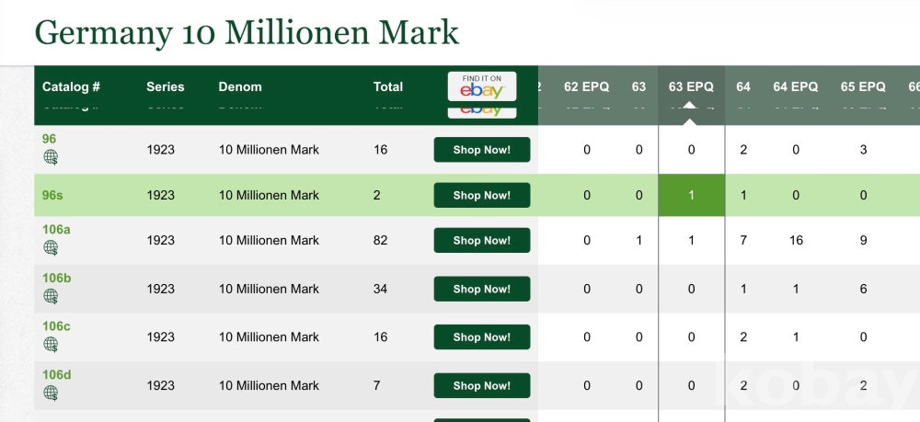Select the 65 EPQ grade column header
Viewport: 920px width, 422px height.
[863, 87]
